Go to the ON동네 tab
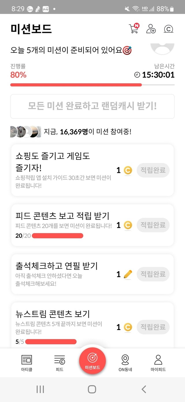Viewport: 185px width, 402px height. click(x=125, y=363)
